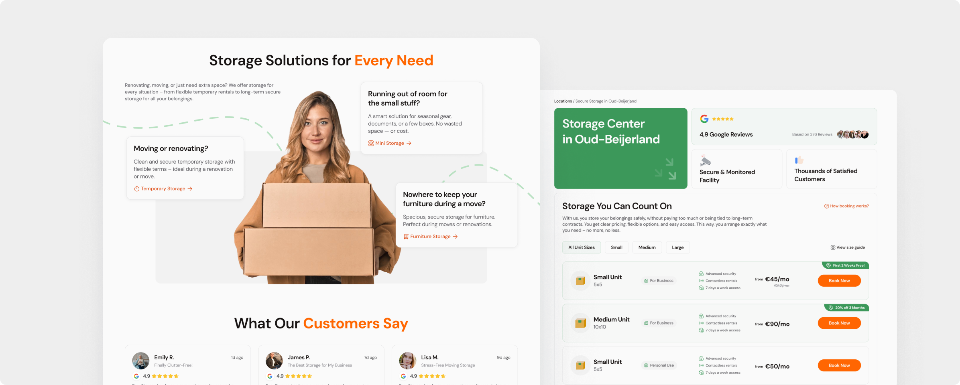The image size is (960, 385).
Task: Click box icon of Medium Unit
Action: pyautogui.click(x=580, y=323)
